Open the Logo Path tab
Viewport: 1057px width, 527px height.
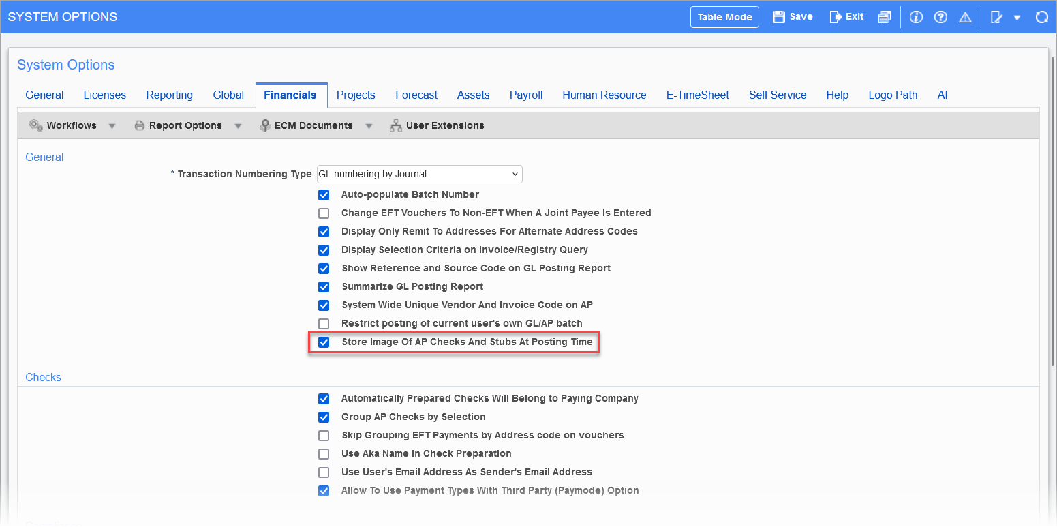point(893,95)
